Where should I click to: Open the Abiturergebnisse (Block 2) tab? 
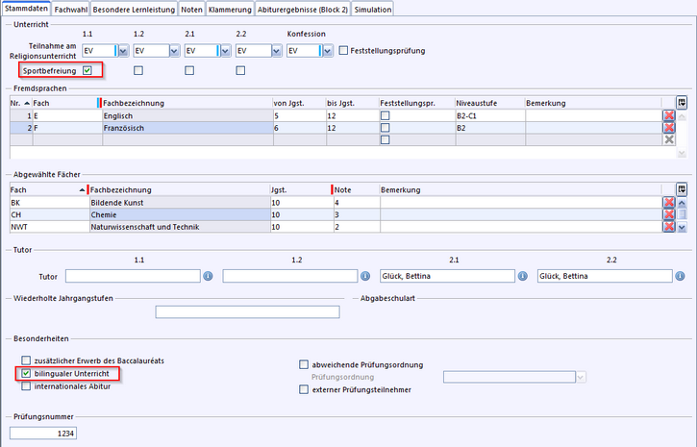pos(301,9)
